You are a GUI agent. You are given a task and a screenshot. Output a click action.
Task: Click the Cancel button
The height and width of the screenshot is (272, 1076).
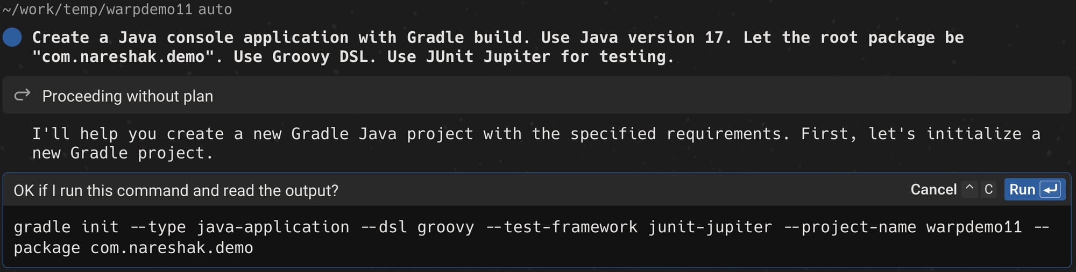[933, 190]
